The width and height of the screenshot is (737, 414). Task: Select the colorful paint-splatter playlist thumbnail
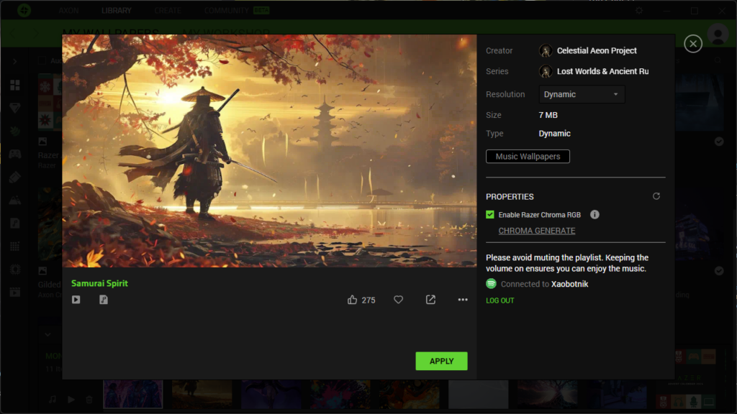tap(340, 395)
